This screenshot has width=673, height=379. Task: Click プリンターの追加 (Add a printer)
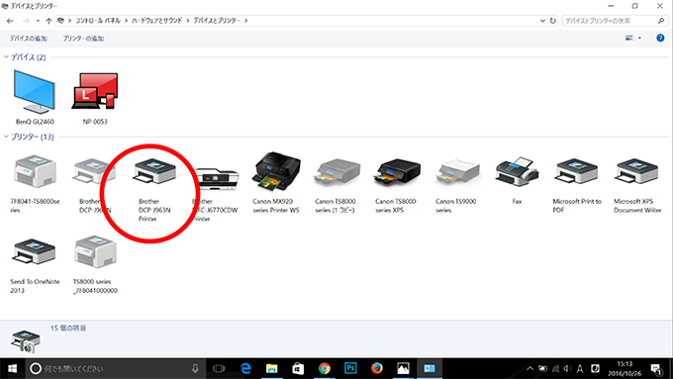click(83, 39)
